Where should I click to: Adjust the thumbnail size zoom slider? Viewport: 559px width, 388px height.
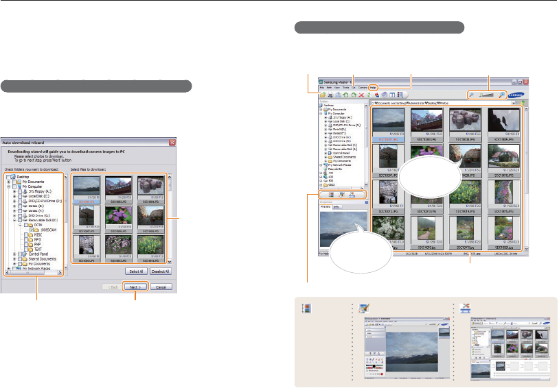coord(486,95)
